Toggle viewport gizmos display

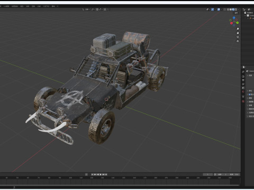213,9
